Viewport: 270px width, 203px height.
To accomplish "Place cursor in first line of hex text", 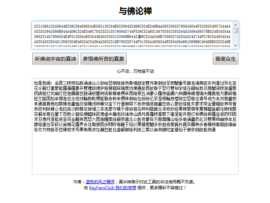I will 103,26.
